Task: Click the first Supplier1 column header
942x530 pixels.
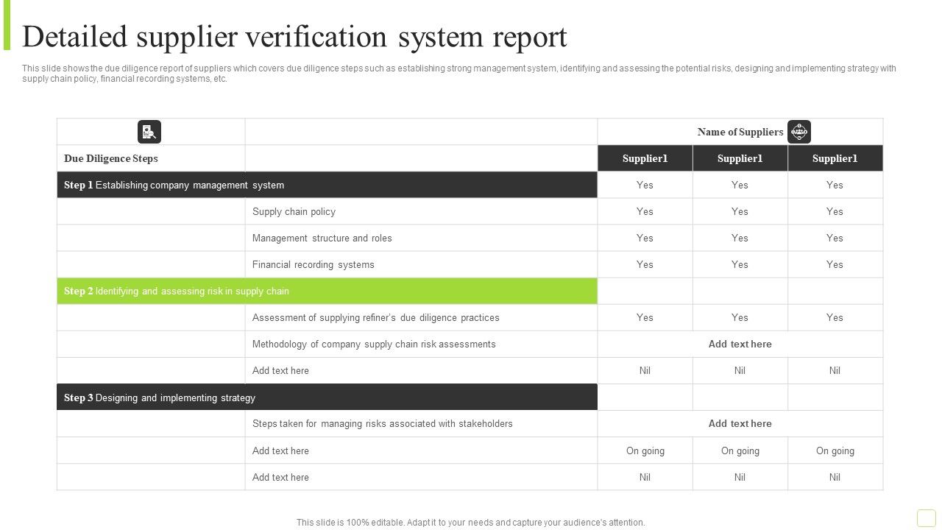Action: [645, 158]
